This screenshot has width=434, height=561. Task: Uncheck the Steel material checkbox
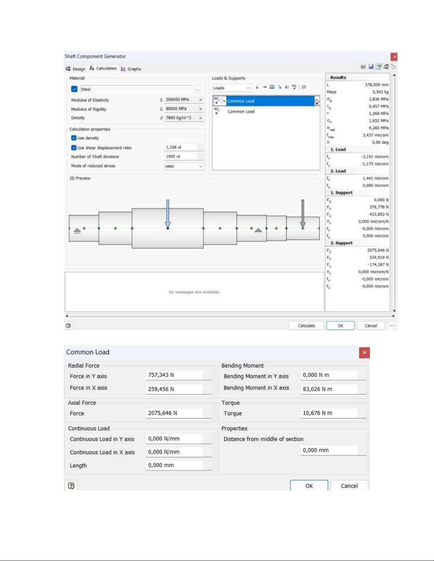point(74,89)
